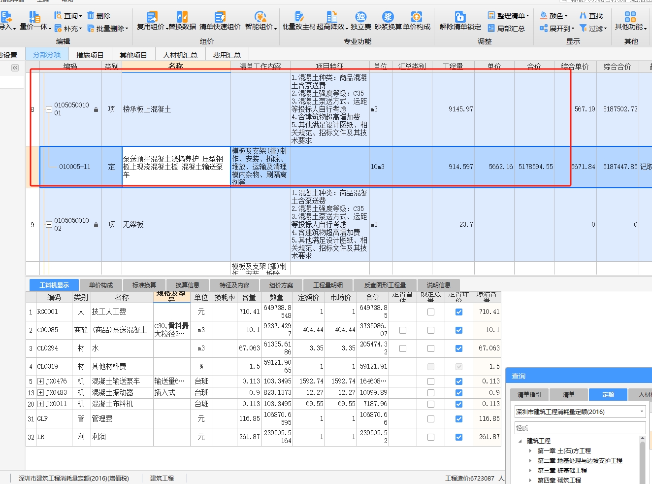Switch to 清单指引 tab in 查询 panel
The image size is (652, 484).
pyautogui.click(x=529, y=395)
